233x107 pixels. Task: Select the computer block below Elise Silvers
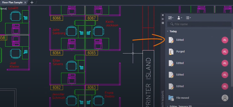tap(72, 79)
